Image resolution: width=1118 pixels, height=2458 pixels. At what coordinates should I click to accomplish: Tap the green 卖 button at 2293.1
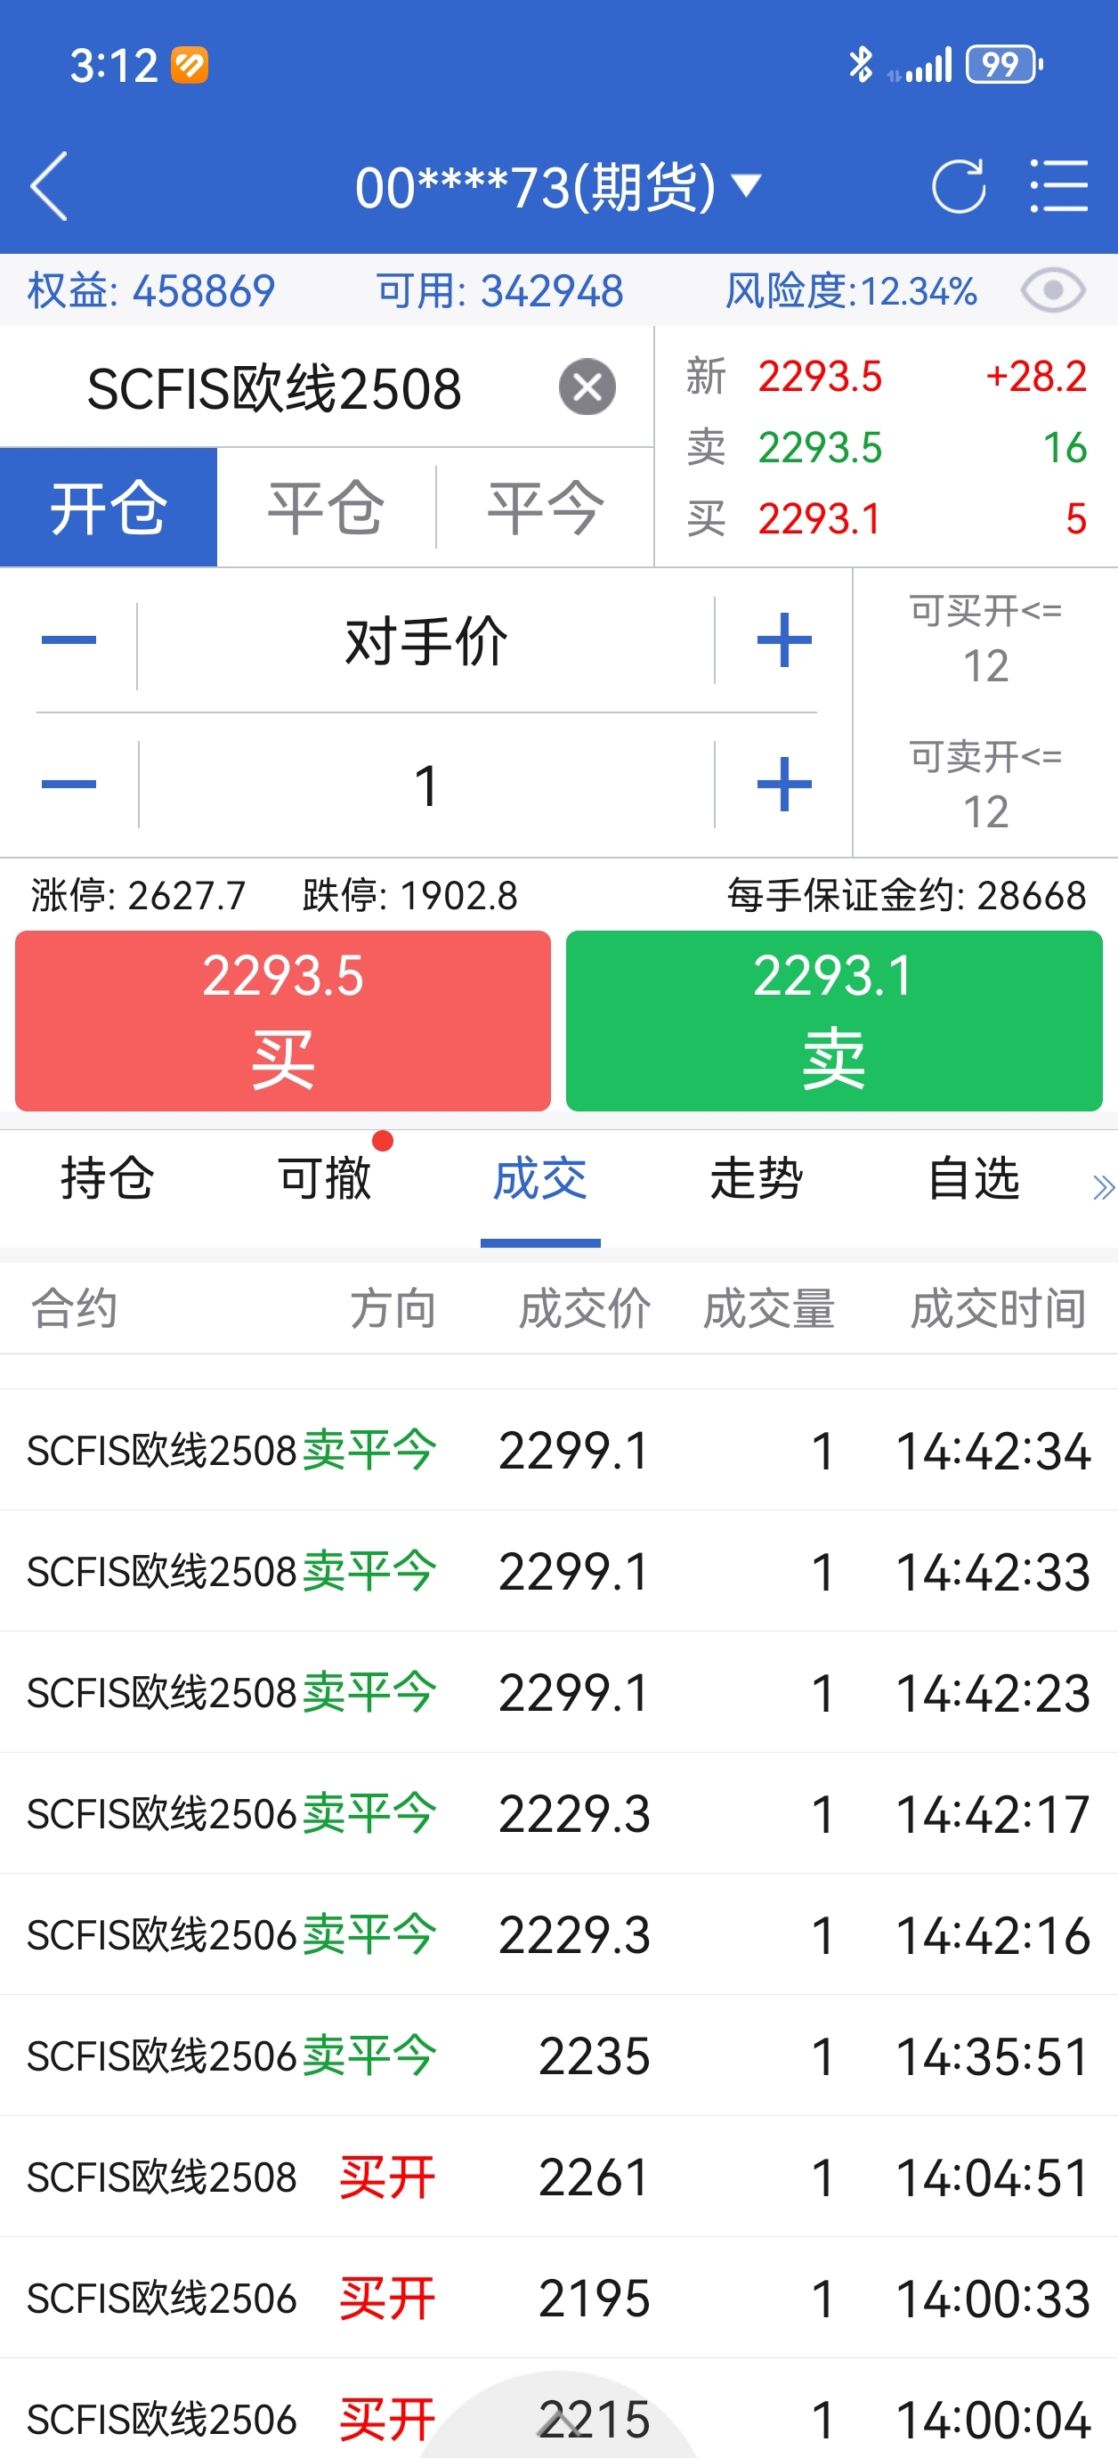pyautogui.click(x=834, y=1020)
